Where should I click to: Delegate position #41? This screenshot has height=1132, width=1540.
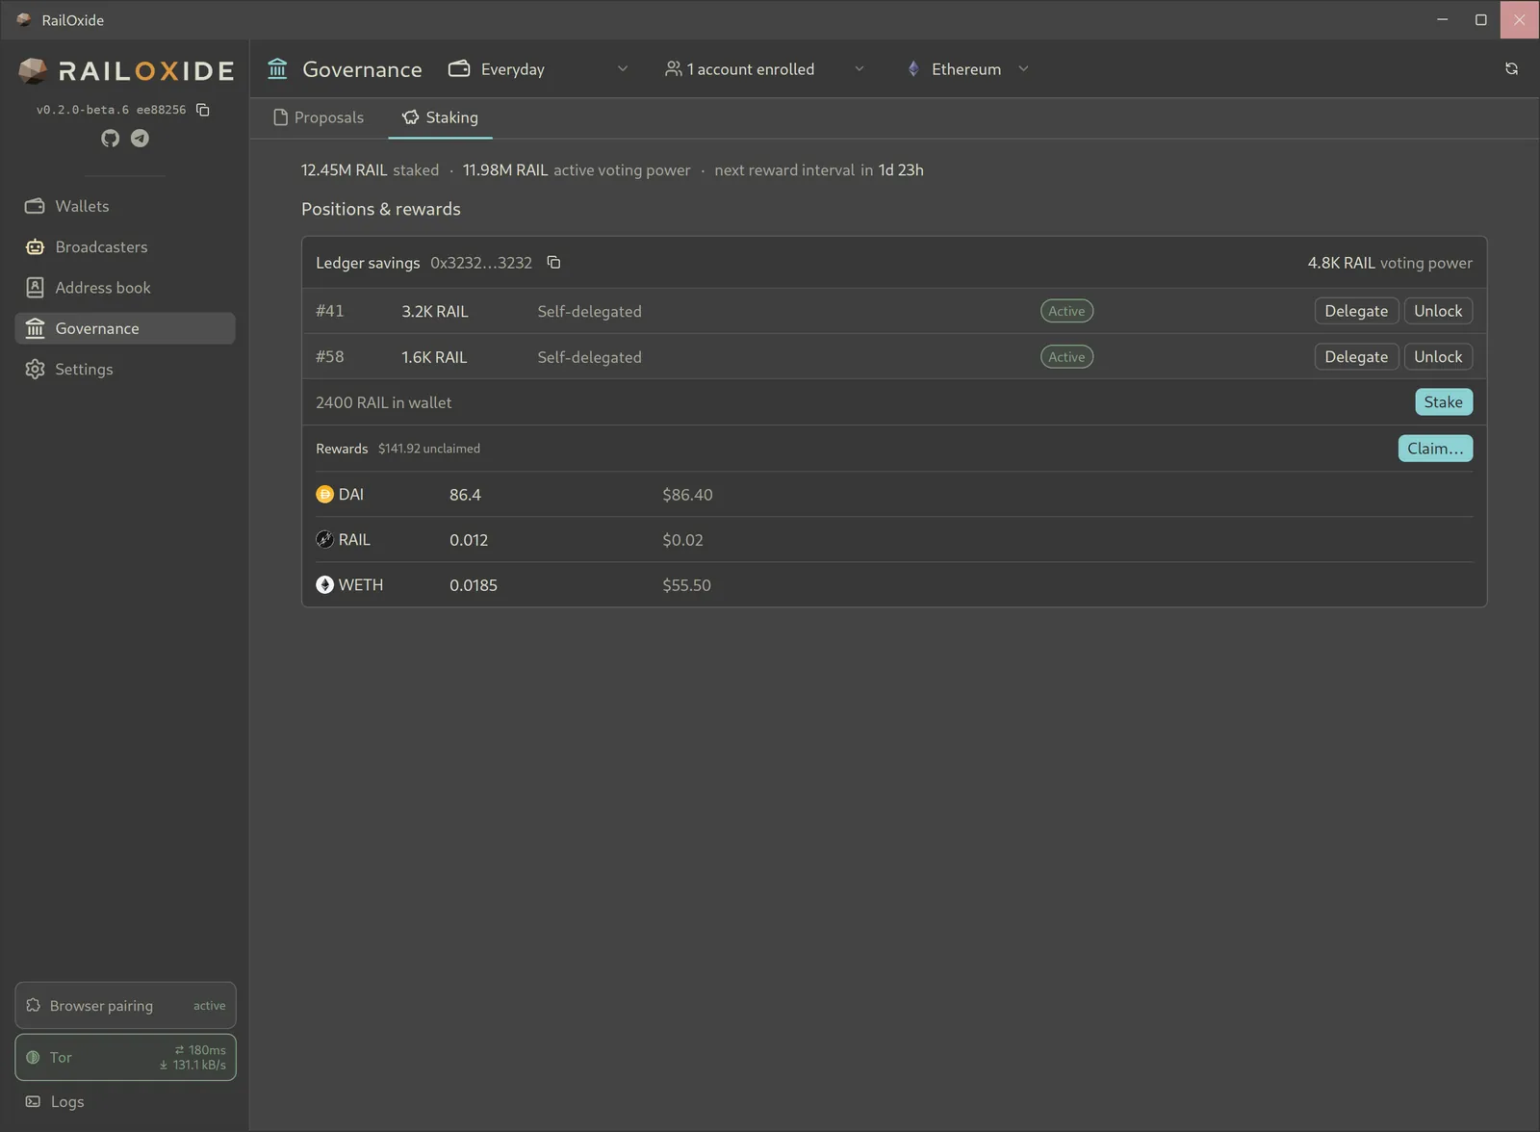click(x=1356, y=311)
